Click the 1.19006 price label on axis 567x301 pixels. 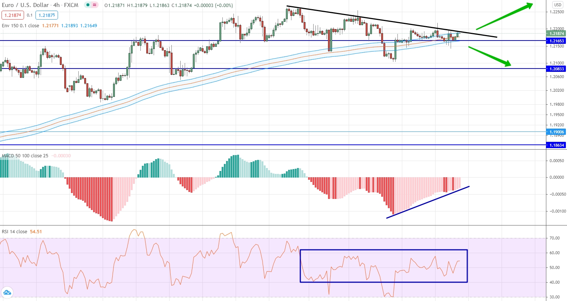coord(557,132)
